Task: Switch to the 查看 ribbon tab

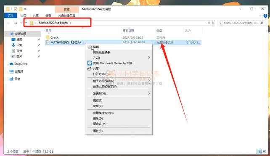Action: coord(48,16)
